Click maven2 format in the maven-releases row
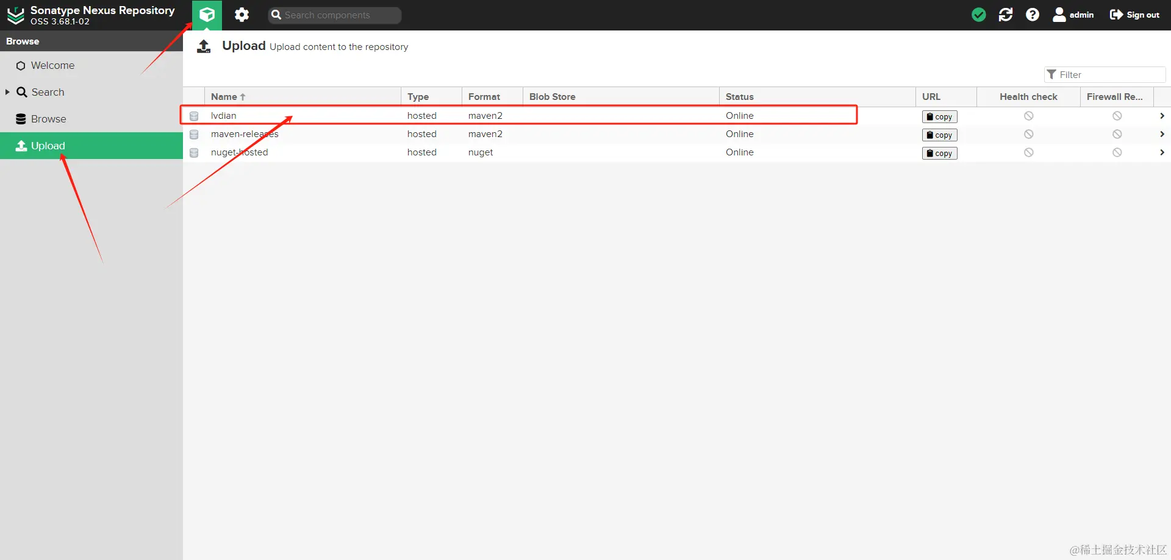The height and width of the screenshot is (560, 1171). 485,134
